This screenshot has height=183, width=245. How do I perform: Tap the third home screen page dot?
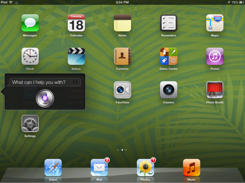pos(126,150)
